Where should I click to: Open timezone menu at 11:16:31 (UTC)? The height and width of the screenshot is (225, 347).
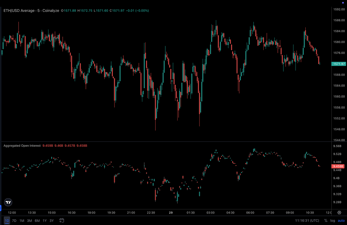[307, 221]
